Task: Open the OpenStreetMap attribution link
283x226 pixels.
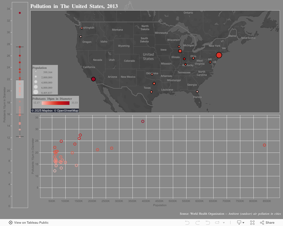Action: click(x=66, y=111)
